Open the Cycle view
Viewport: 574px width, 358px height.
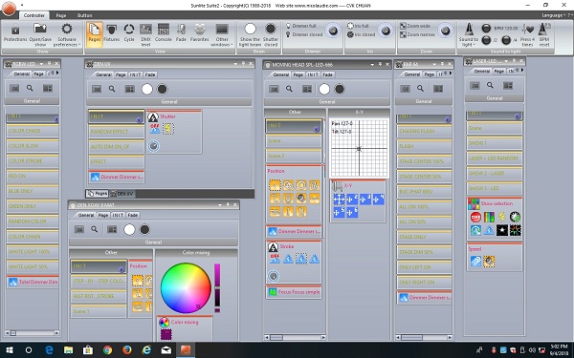tap(129, 33)
